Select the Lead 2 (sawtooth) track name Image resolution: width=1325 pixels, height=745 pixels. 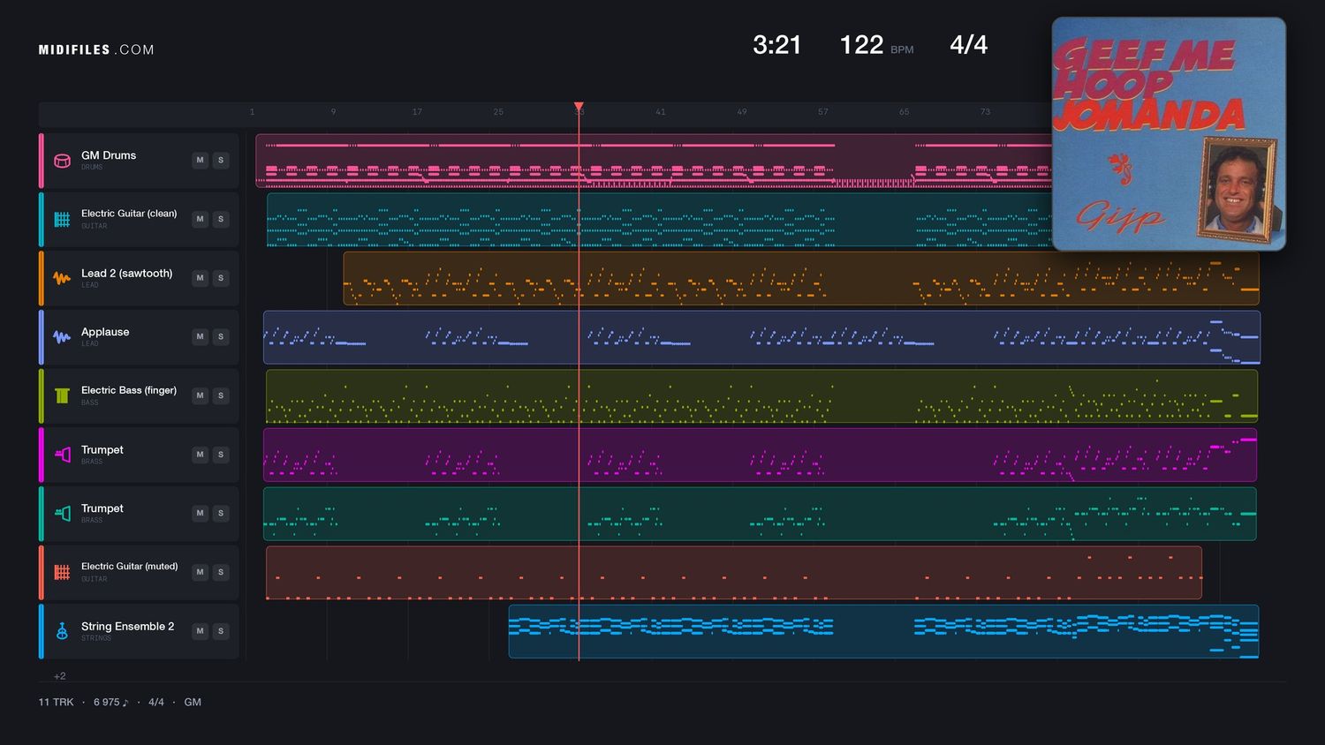tap(127, 274)
